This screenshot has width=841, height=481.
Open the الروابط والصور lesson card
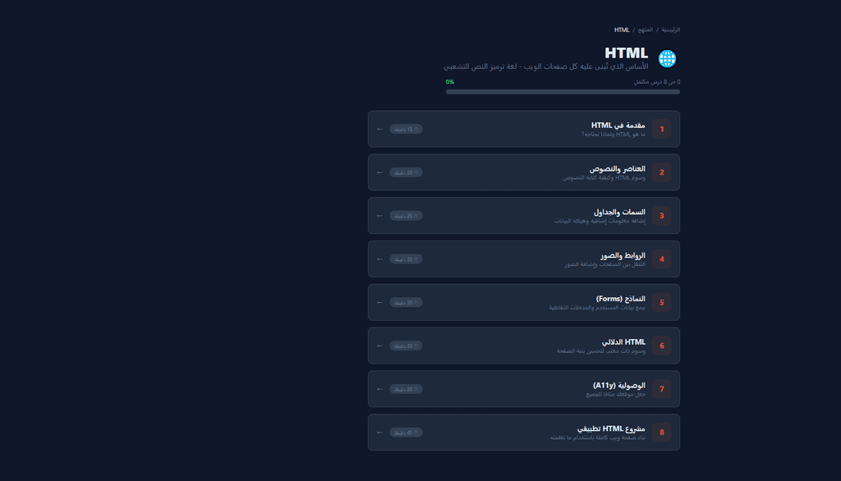(x=523, y=259)
